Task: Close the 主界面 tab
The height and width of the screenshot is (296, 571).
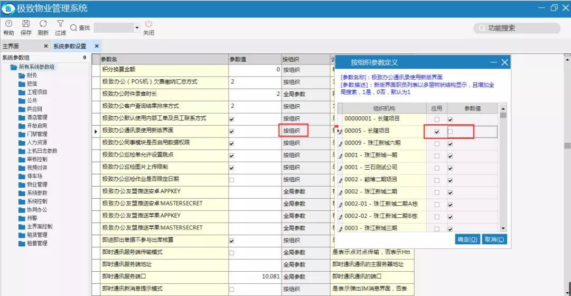Action: click(x=45, y=47)
